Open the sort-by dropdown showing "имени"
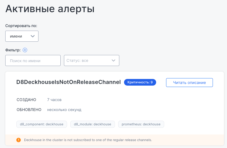The image size is (227, 148). pos(22,36)
